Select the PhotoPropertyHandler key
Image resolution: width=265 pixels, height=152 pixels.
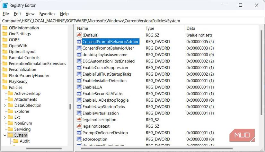tap(29, 75)
